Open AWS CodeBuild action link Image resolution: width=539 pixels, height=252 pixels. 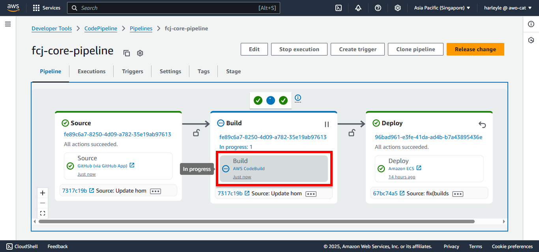pos(249,169)
